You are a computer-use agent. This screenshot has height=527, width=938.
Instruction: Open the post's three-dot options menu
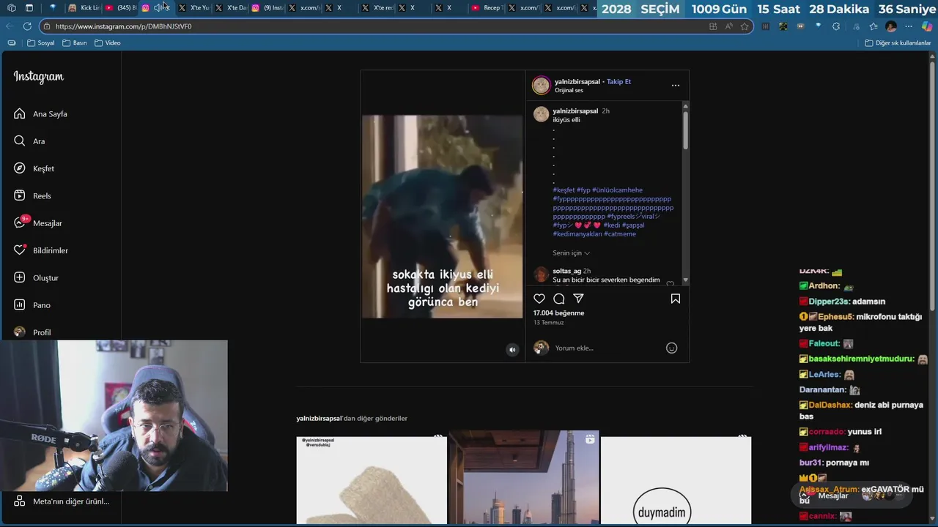tap(676, 86)
